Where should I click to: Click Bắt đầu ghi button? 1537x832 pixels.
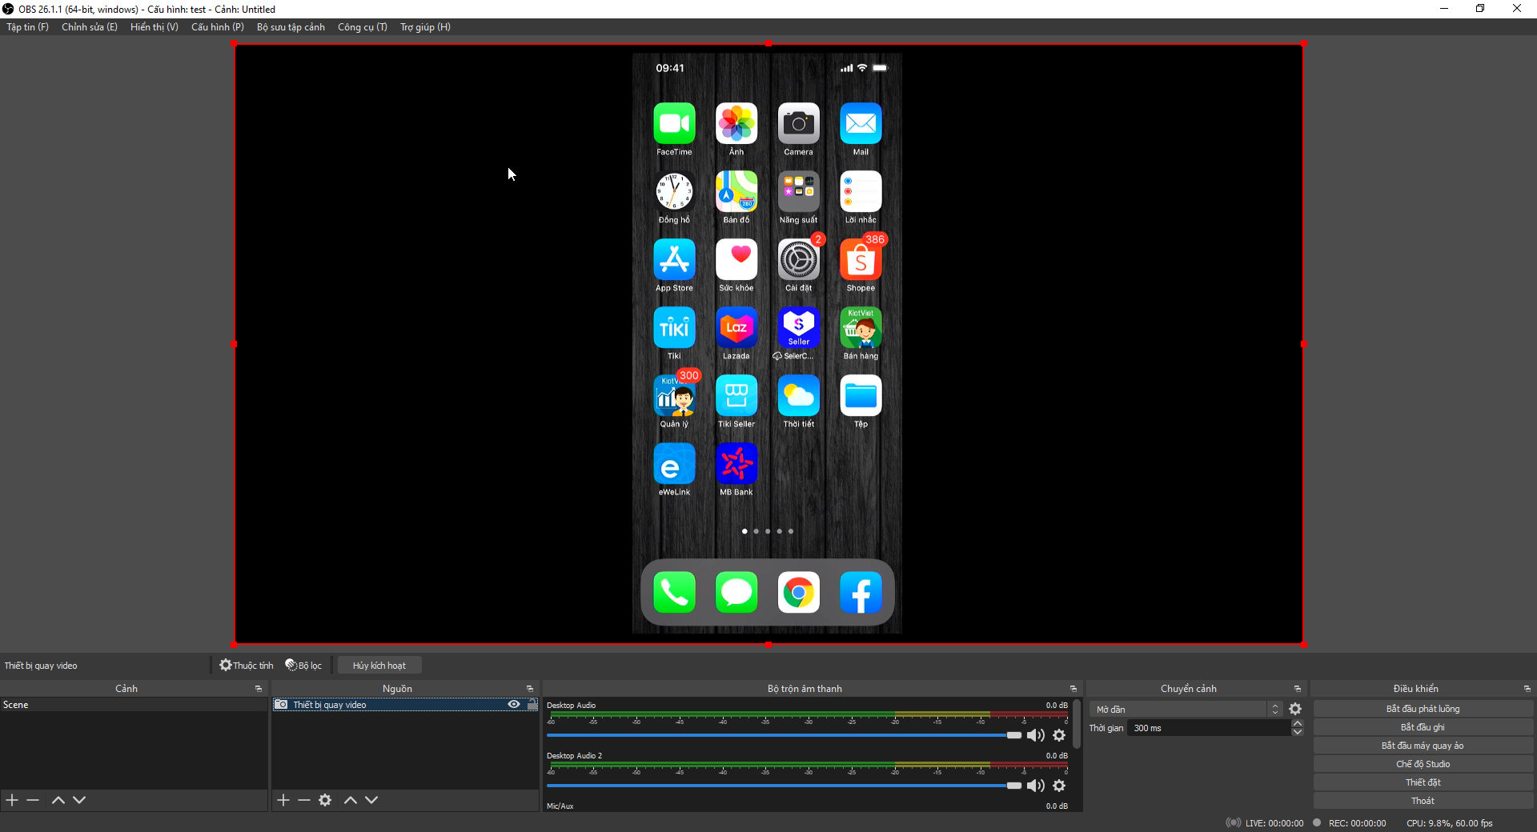click(x=1423, y=726)
